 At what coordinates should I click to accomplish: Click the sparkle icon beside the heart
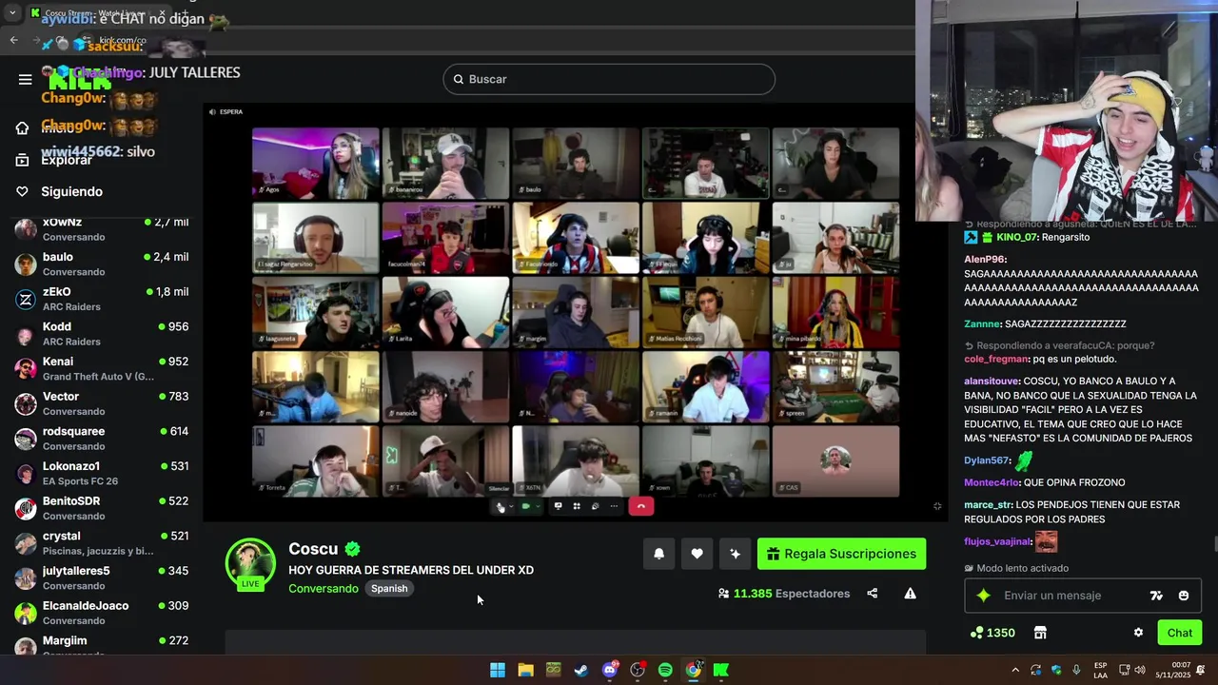pyautogui.click(x=735, y=554)
